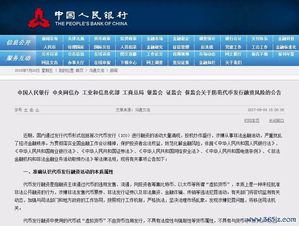Open the 图文直播 link

pos(128,54)
